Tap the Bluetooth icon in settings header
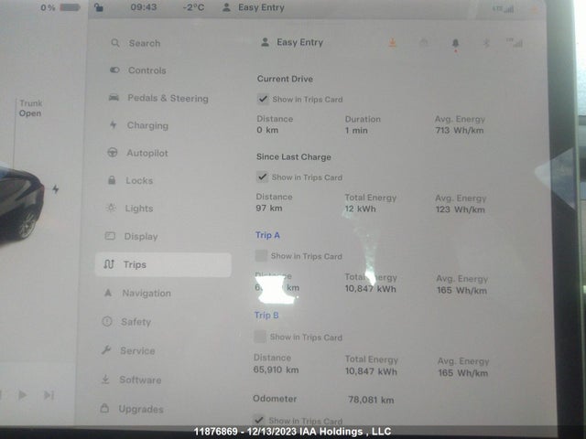 coord(487,43)
